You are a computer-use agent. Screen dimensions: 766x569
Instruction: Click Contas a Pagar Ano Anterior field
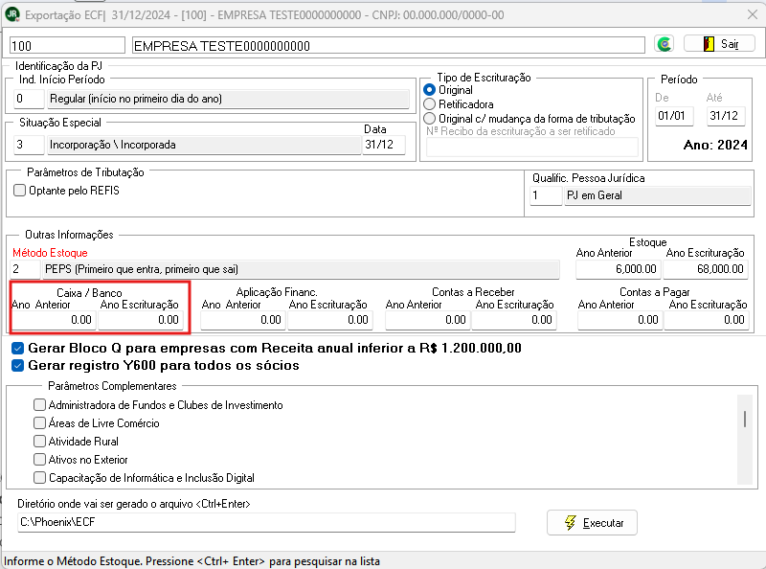(x=620, y=320)
